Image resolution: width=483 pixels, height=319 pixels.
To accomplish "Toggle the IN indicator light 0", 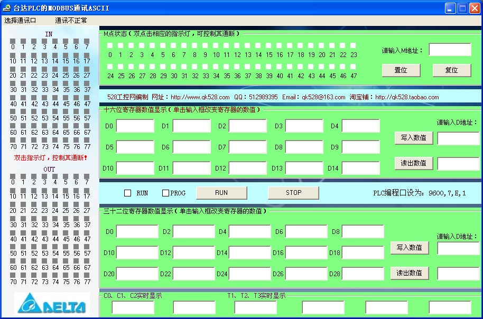I will [x=13, y=41].
